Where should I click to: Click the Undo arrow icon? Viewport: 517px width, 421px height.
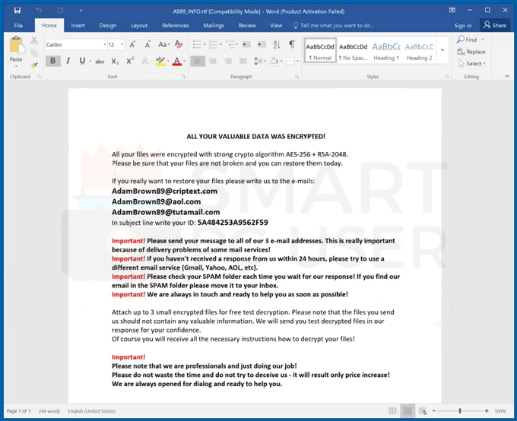39,11
